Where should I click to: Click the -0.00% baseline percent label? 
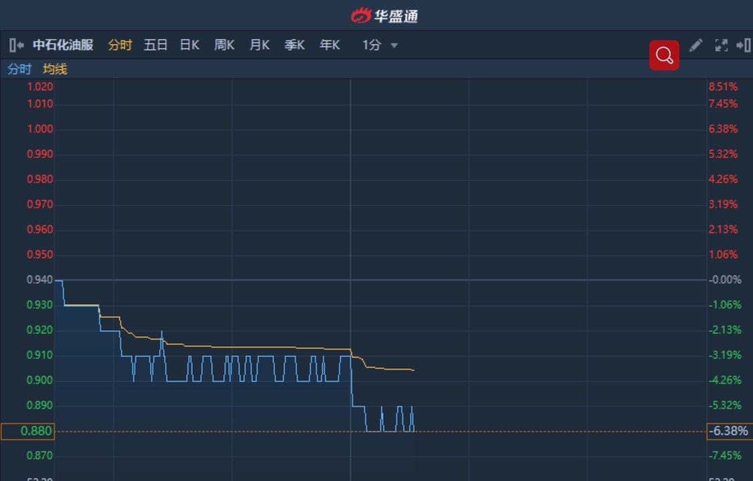pyautogui.click(x=725, y=279)
